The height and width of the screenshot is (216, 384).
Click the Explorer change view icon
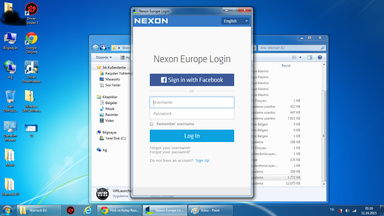pos(294,57)
